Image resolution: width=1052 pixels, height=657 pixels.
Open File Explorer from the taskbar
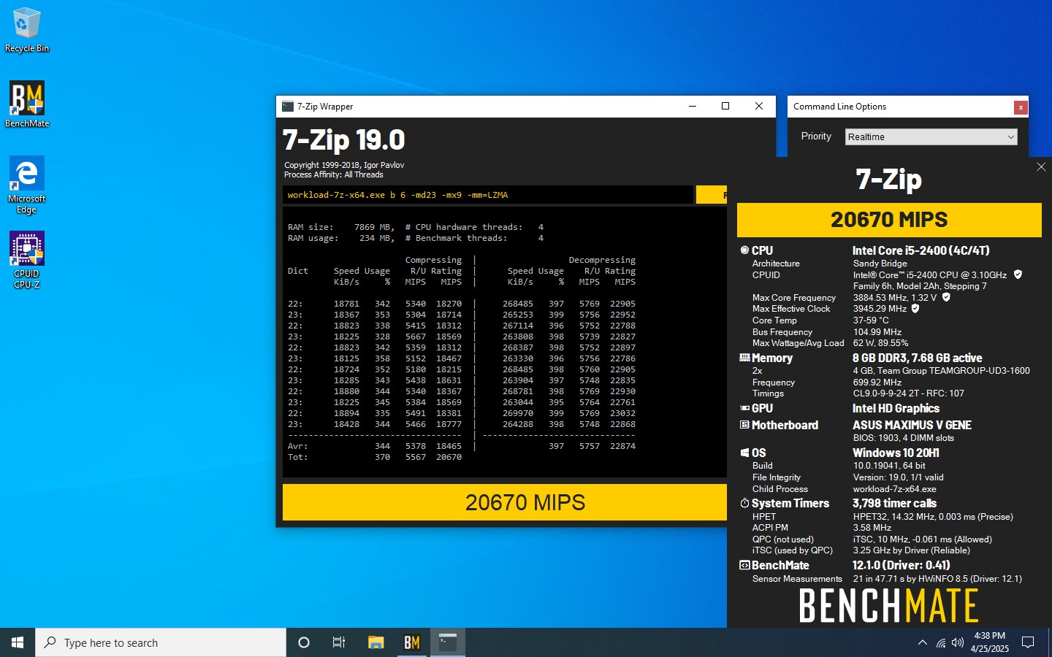tap(376, 642)
